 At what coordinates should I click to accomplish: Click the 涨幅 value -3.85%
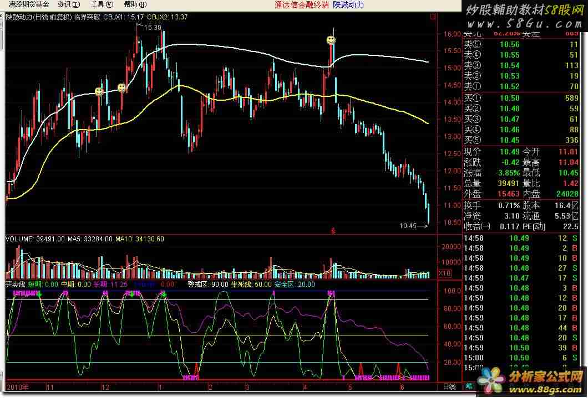[507, 173]
